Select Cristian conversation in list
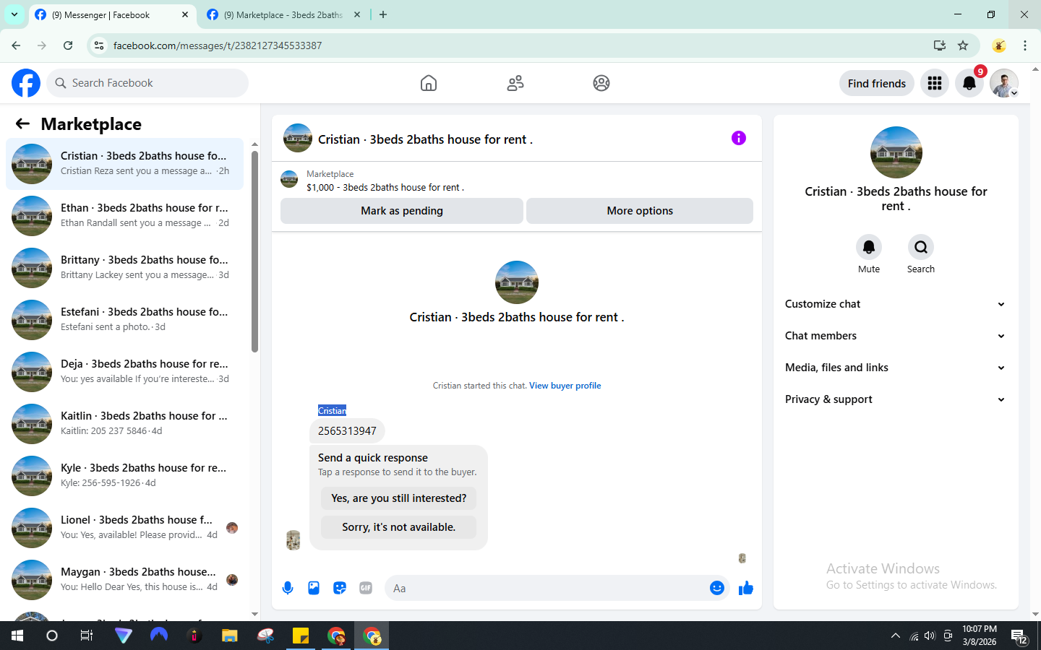 click(124, 164)
